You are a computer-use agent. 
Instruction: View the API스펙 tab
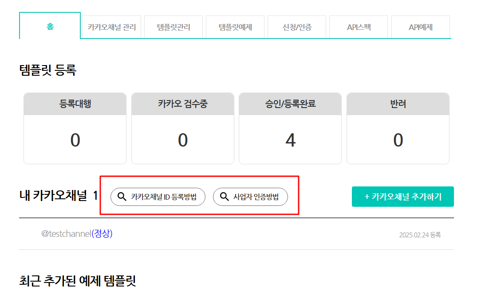[359, 27]
